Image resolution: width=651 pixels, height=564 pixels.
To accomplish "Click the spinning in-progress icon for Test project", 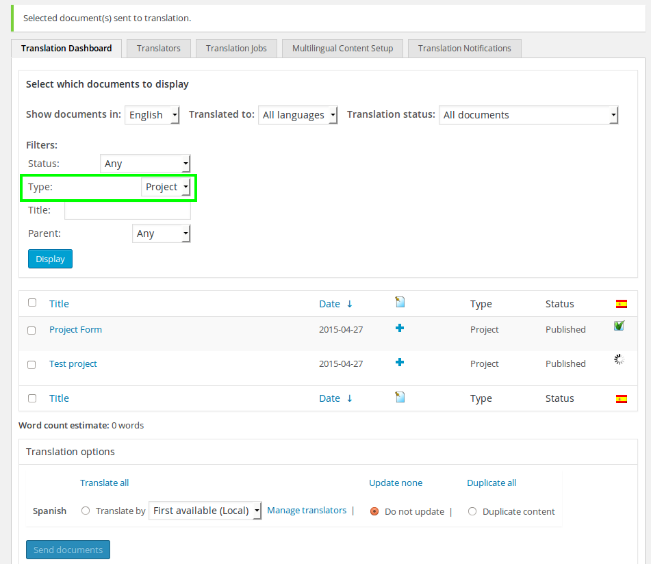I will [620, 359].
